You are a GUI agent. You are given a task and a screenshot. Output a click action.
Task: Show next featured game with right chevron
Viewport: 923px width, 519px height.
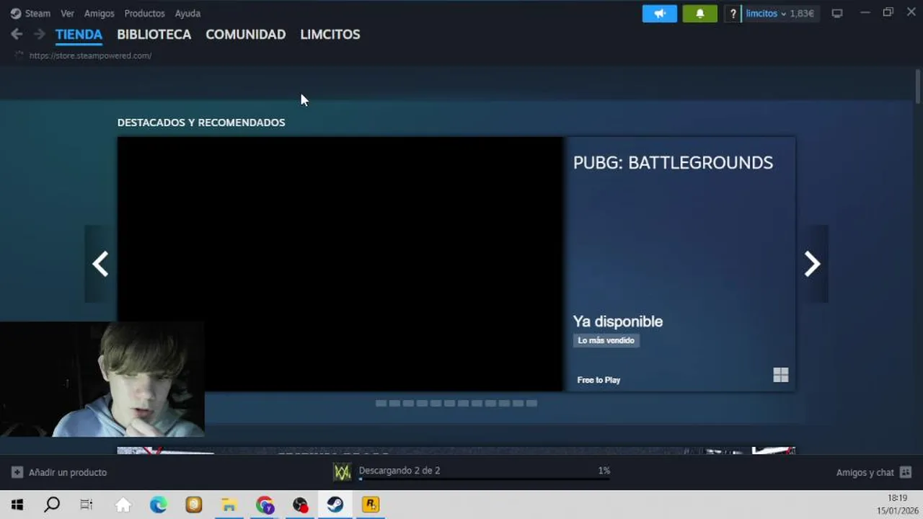(812, 264)
